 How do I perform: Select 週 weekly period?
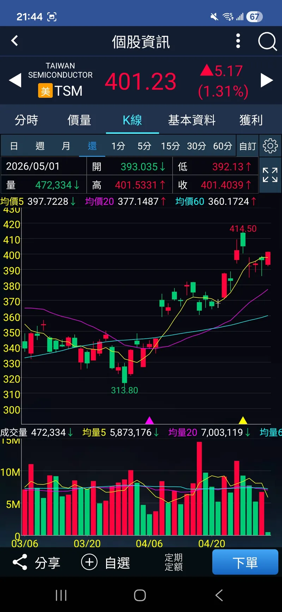(40, 146)
